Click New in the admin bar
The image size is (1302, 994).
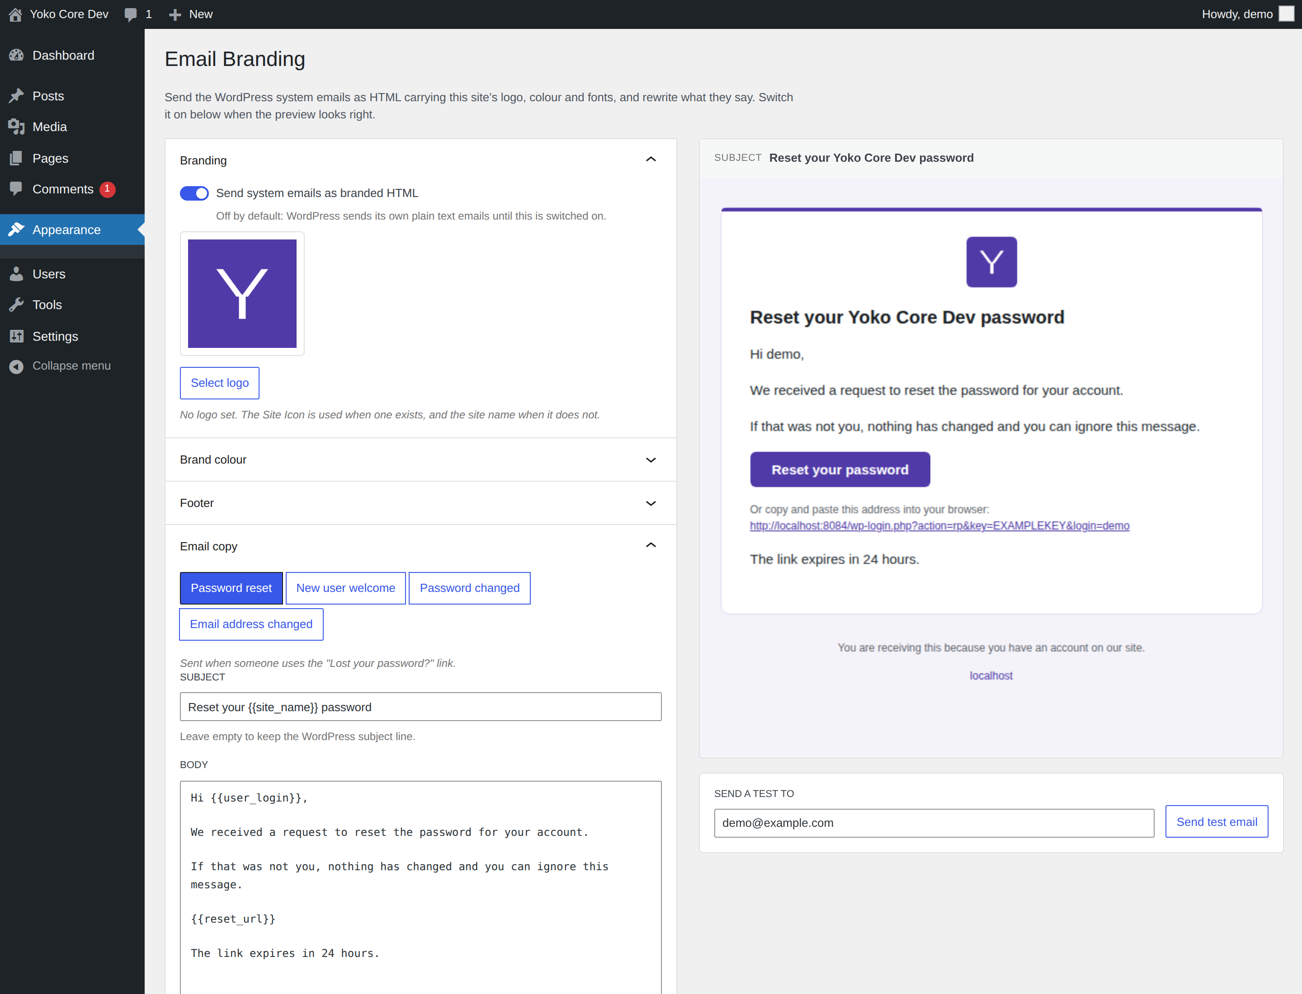(201, 14)
